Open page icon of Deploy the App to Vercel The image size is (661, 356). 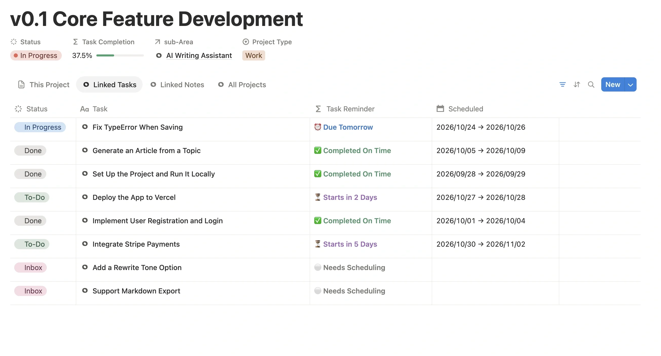pos(85,197)
